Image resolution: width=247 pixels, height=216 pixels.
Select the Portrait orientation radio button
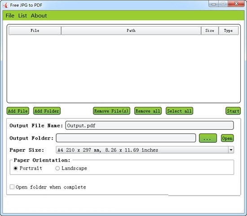pos(15,168)
